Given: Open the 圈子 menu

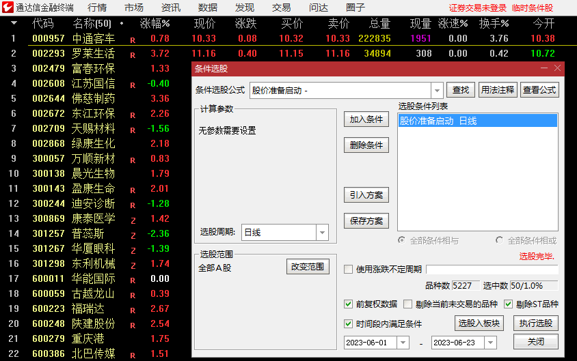Looking at the screenshot, I should (355, 8).
